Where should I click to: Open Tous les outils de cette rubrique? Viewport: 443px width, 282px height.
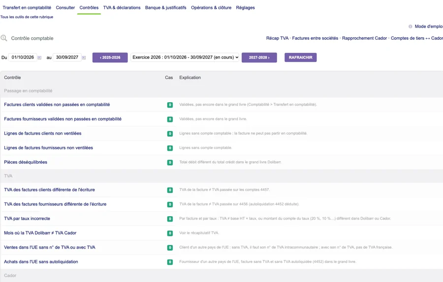point(27,17)
